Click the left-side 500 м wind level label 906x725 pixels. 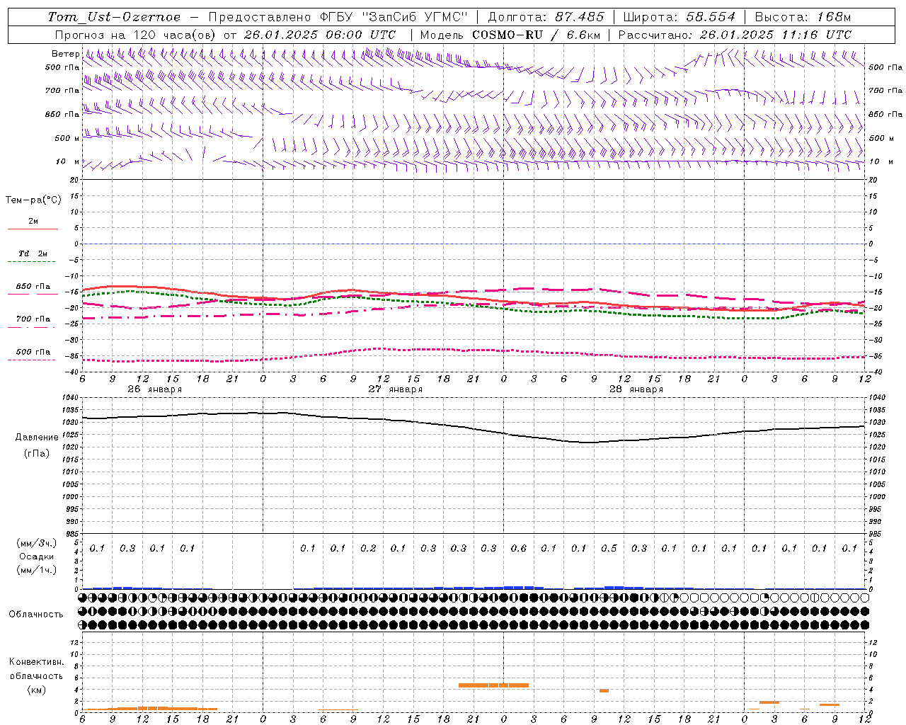[68, 138]
